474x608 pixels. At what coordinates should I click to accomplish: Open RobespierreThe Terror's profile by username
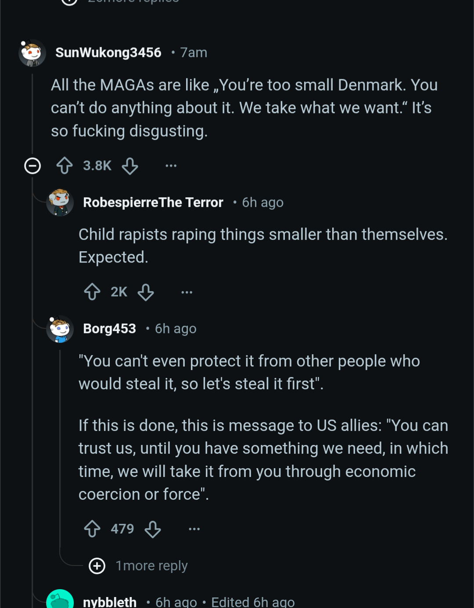tap(153, 203)
